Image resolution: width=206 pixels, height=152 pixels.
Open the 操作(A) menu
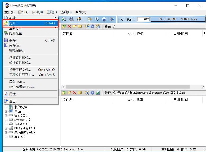coord(23,12)
